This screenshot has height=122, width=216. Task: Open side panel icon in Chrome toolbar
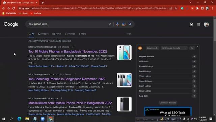click(202, 8)
